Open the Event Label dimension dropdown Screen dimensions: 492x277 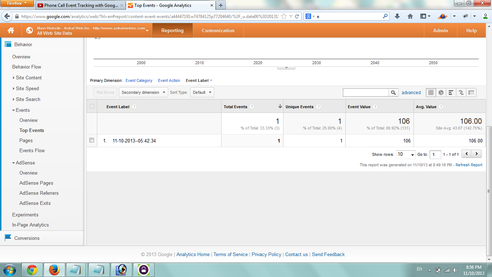tap(199, 80)
